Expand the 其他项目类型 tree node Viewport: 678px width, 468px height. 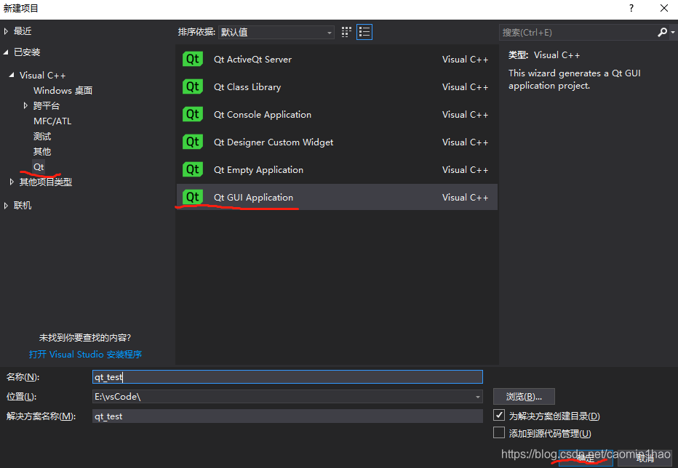pos(12,182)
